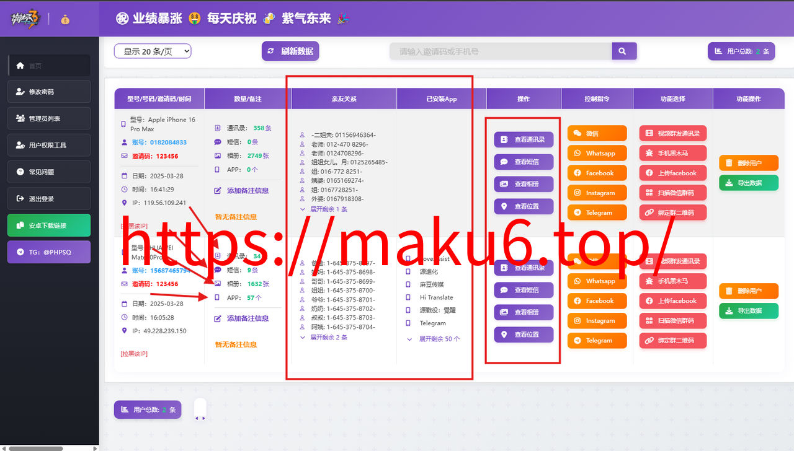Click 查看位置 in the HUAWEI row
Screen dimensions: 794x451
coord(524,335)
